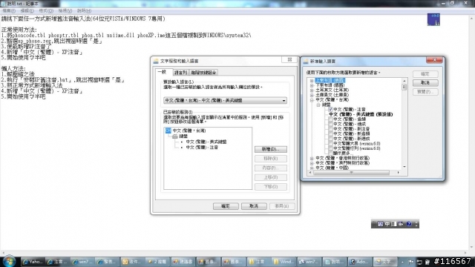Toggle the 中 Chinese/English mode on language bar
475x267 pixels.
(387, 224)
